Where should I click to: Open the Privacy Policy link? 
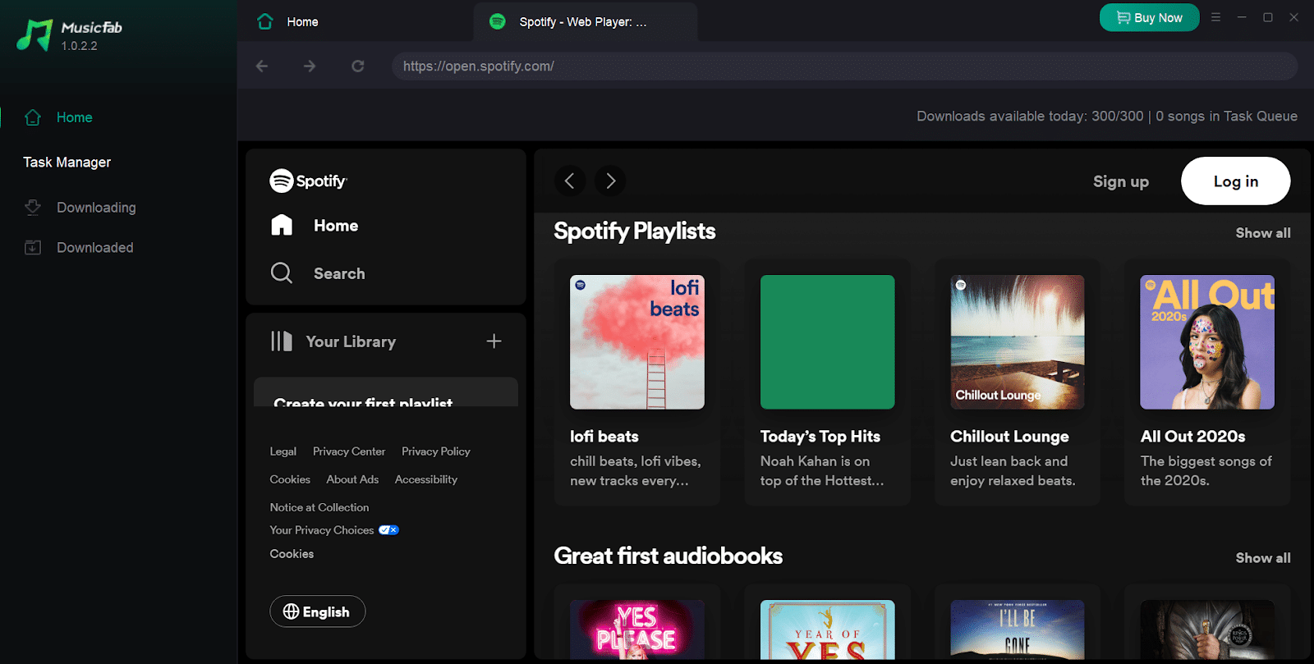click(x=436, y=451)
